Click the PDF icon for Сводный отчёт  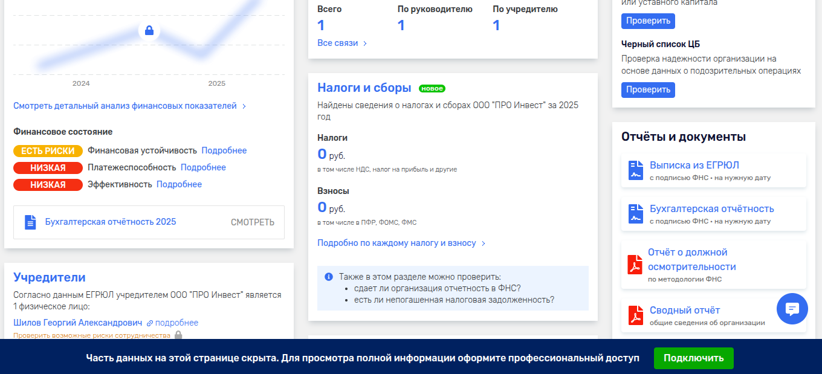[635, 315]
